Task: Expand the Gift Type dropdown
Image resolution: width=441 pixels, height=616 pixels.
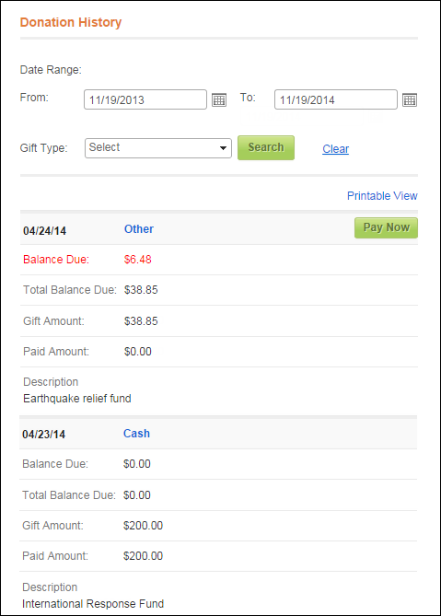Action: [157, 148]
